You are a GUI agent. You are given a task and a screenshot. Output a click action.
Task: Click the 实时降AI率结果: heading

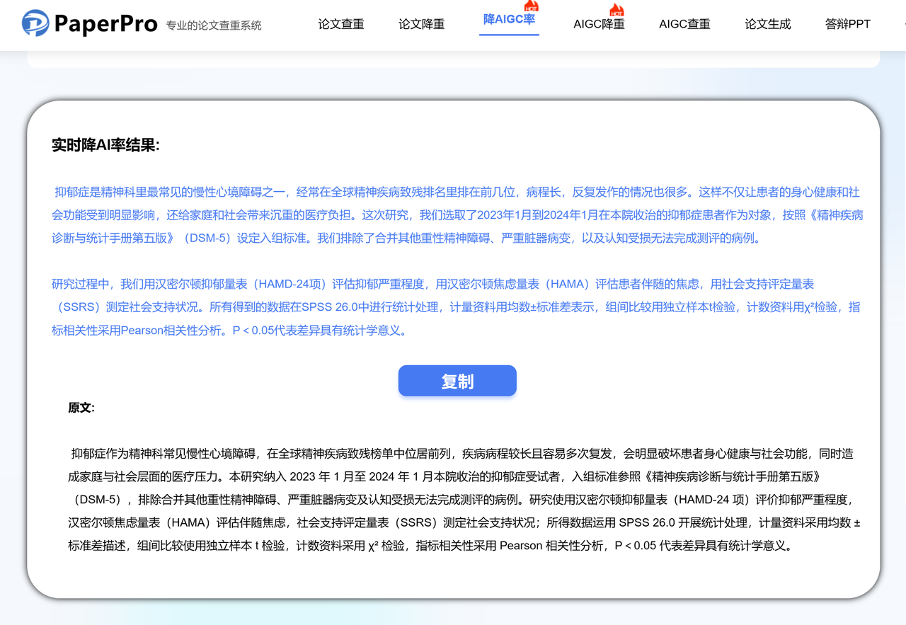(106, 145)
